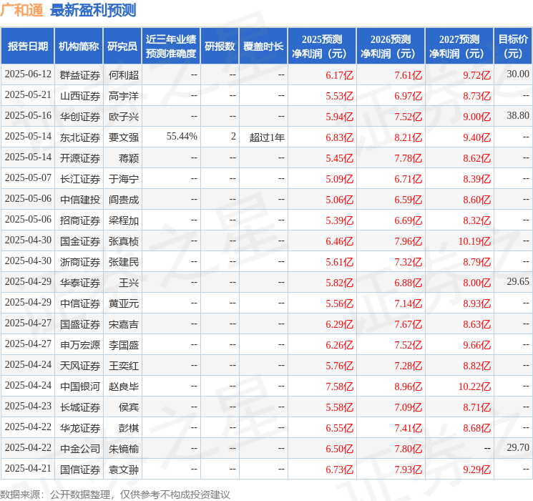Click the target price 30.00

pyautogui.click(x=518, y=74)
